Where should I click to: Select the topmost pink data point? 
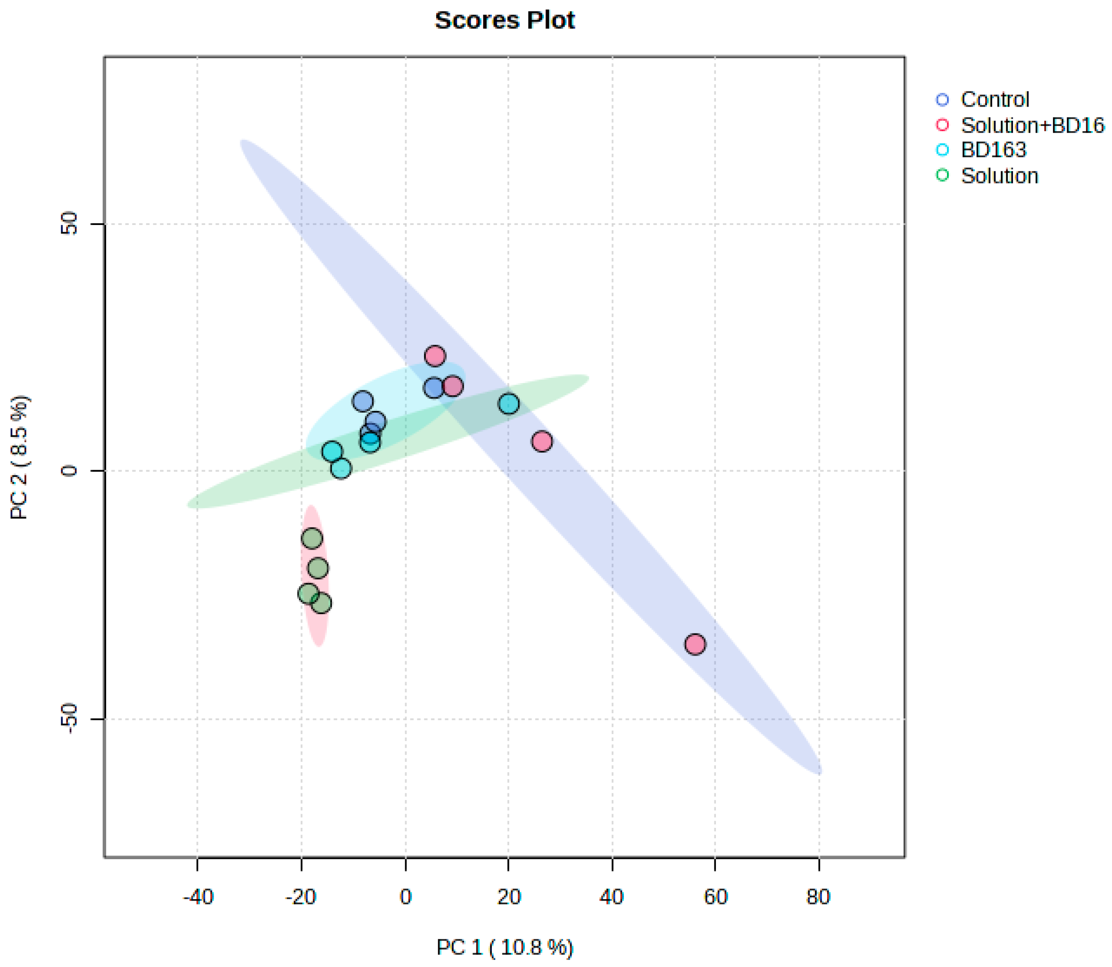435,356
